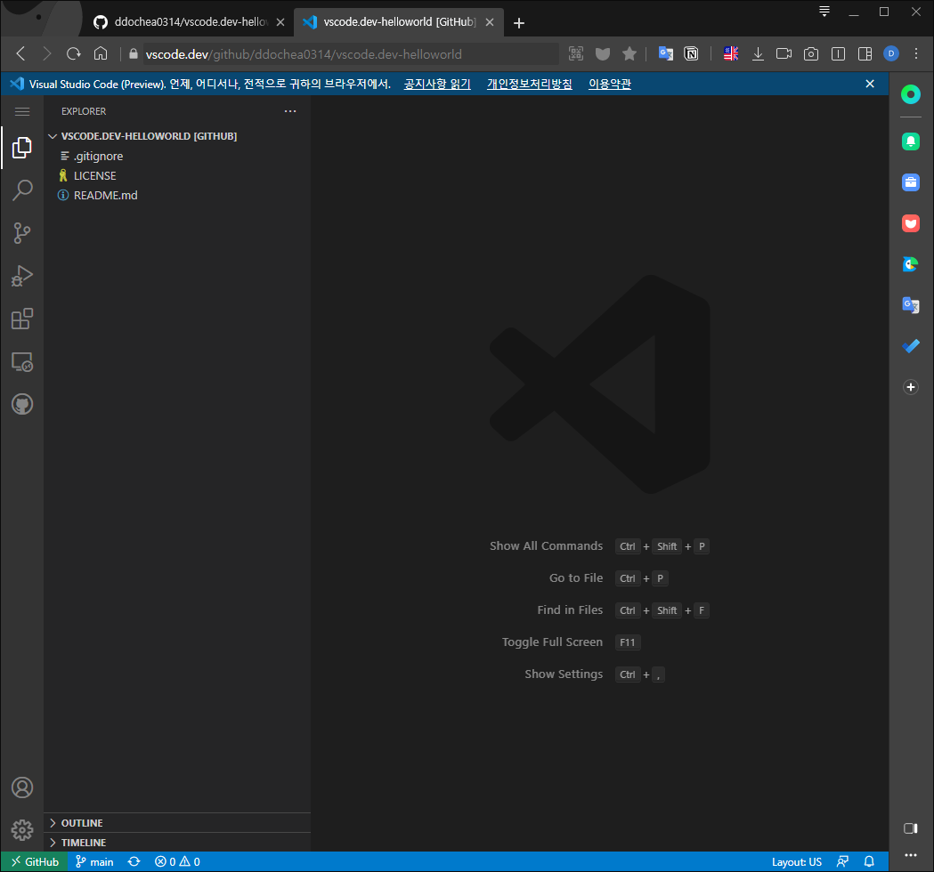This screenshot has height=872, width=934.
Task: Open the blue checkmark To Do sidebar app
Action: click(911, 346)
